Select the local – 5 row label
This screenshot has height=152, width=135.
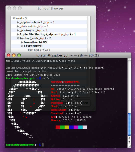pos(21,18)
